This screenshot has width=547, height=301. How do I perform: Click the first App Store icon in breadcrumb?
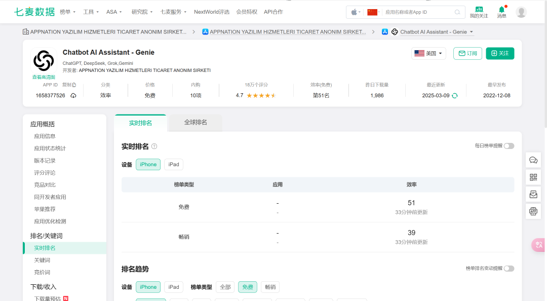click(x=205, y=32)
